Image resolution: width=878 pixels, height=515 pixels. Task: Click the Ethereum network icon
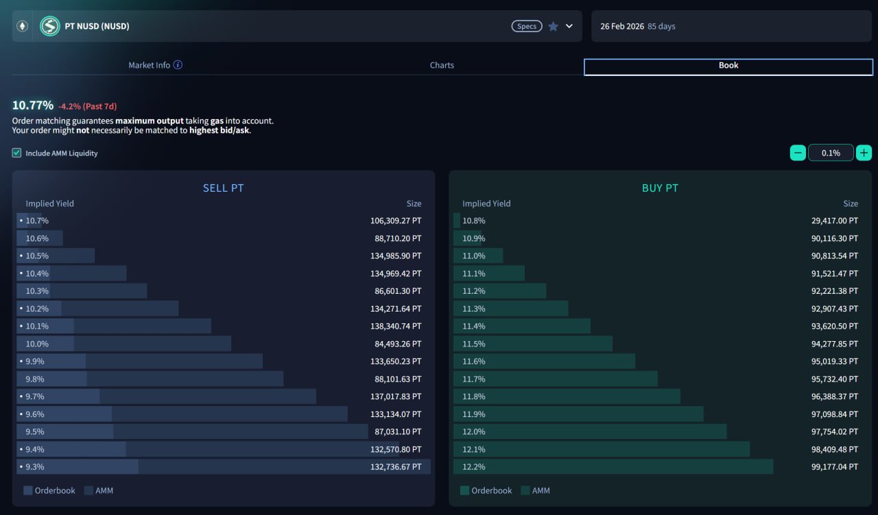click(x=22, y=27)
